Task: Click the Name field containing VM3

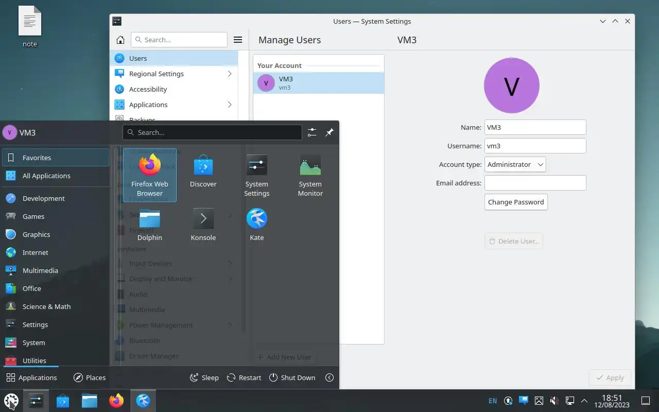Action: [x=535, y=127]
